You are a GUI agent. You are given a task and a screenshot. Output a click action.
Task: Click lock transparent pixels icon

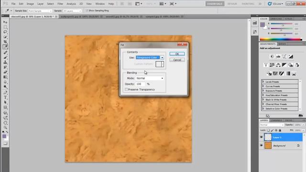pyautogui.click(x=268, y=130)
